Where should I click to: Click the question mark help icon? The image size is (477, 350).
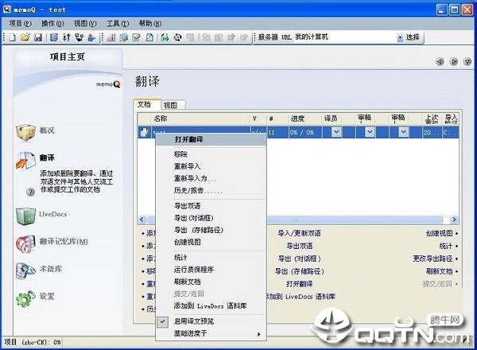30,192
